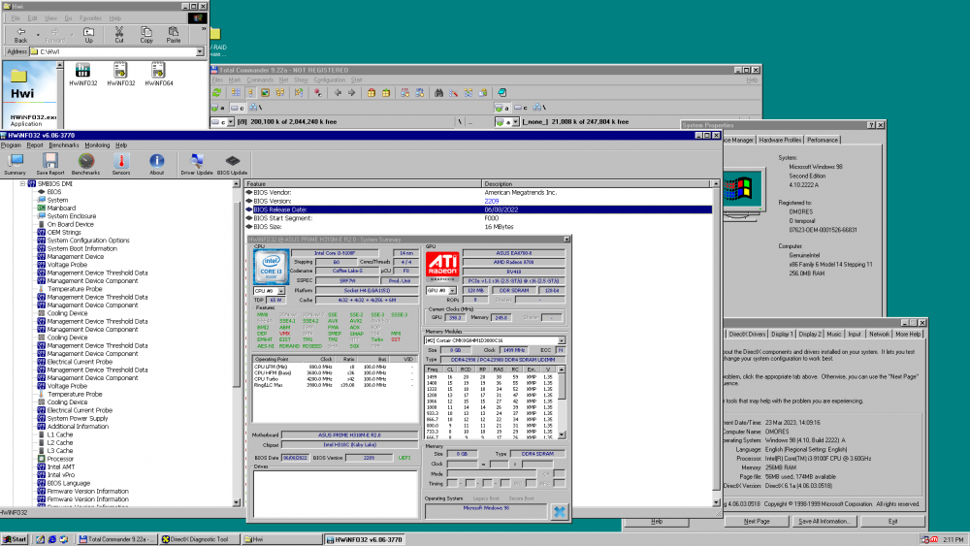Viewport: 970px width, 546px height.
Task: Click ATI Radeon logo
Action: click(442, 267)
